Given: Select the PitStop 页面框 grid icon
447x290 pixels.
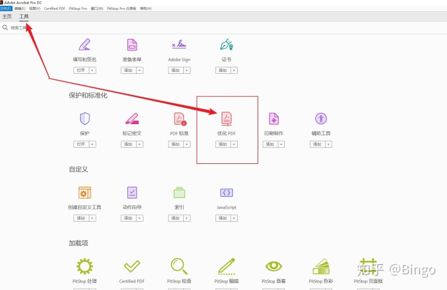Looking at the screenshot, I should [368, 266].
